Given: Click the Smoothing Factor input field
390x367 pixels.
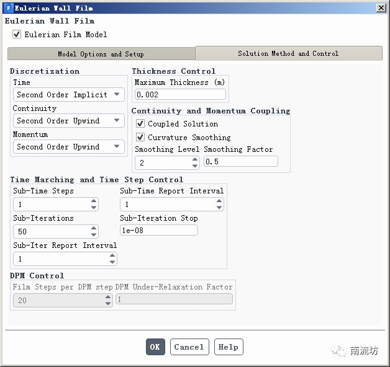Looking at the screenshot, I should [x=241, y=161].
